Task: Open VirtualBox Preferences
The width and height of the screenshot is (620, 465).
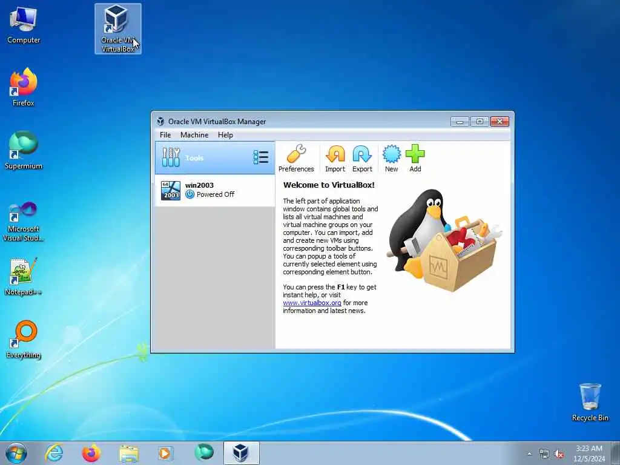Action: [295, 158]
